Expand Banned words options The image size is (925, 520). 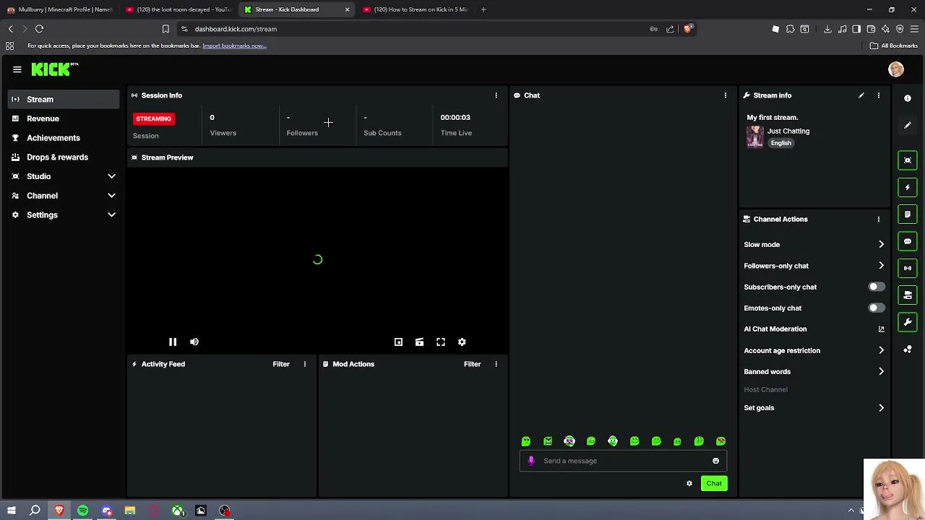pyautogui.click(x=881, y=371)
